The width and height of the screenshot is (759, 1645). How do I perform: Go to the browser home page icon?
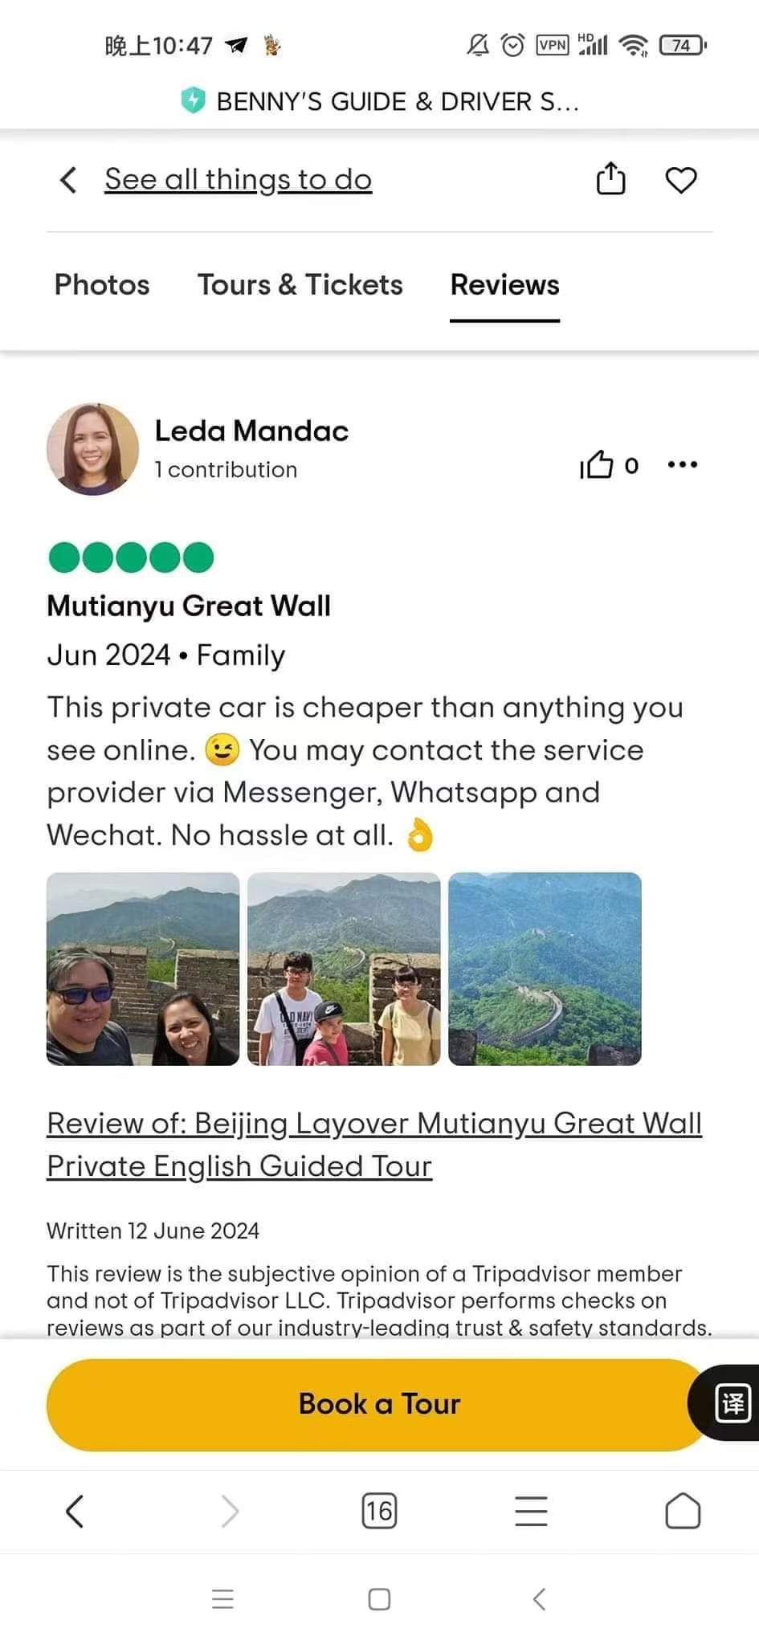coord(683,1511)
